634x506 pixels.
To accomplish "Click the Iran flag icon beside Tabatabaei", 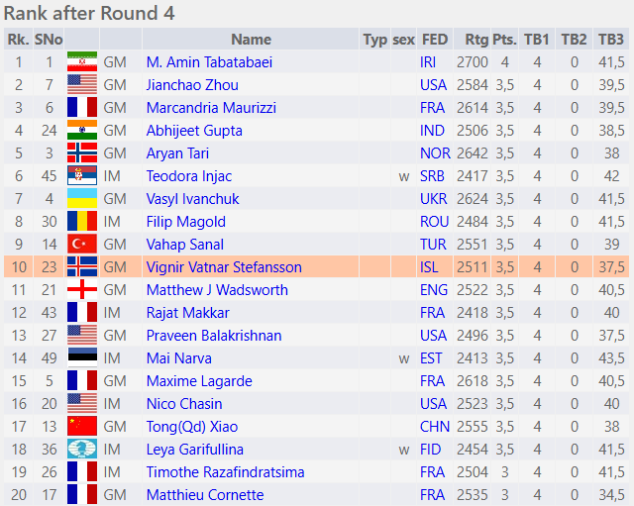I will click(x=81, y=61).
